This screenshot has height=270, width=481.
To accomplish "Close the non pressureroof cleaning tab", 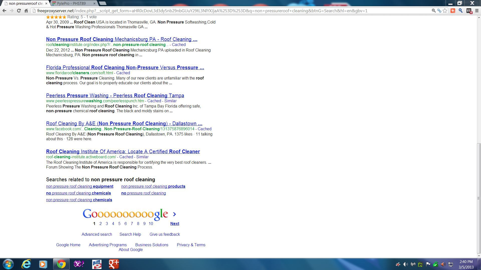I will tap(46, 3).
